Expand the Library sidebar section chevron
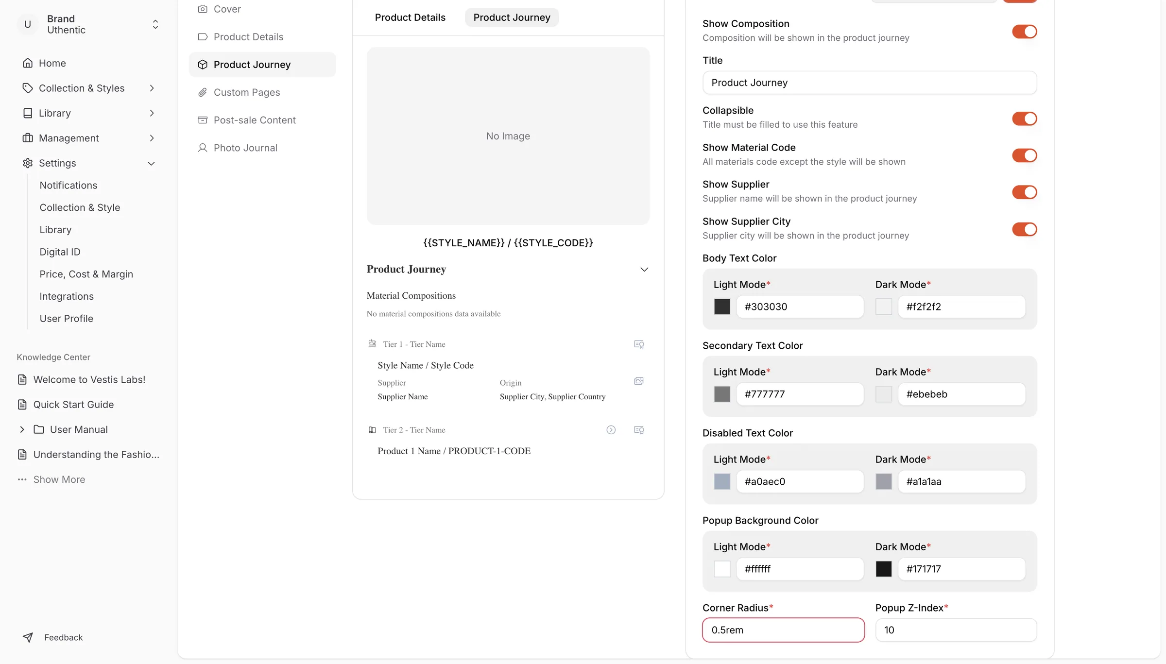The image size is (1166, 664). pos(152,113)
